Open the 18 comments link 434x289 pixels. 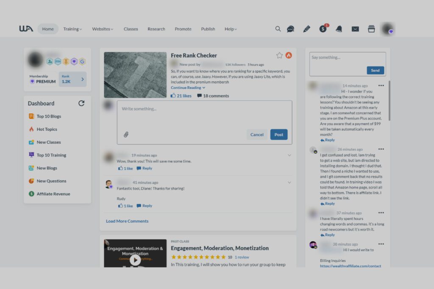[x=213, y=96]
